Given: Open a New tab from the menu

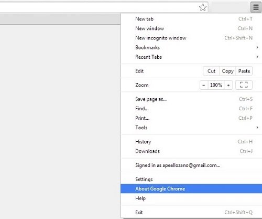Looking at the screenshot, I should pos(191,19).
